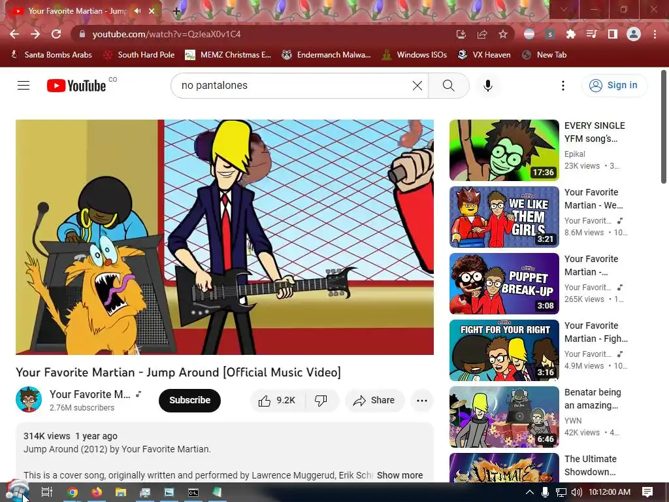The image size is (669, 502).
Task: Bookmark this page with the star icon
Action: [x=503, y=34]
